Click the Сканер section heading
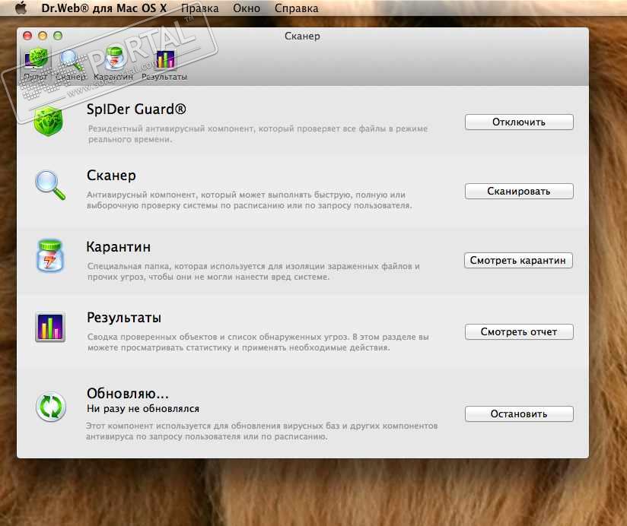Viewport: 627px width, 526px height. (x=111, y=176)
